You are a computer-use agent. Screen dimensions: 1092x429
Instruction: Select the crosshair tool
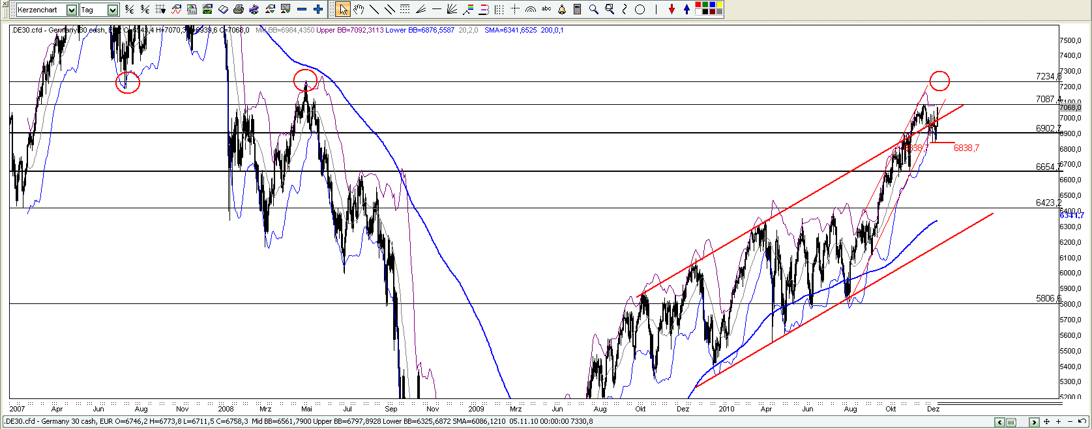pos(515,9)
